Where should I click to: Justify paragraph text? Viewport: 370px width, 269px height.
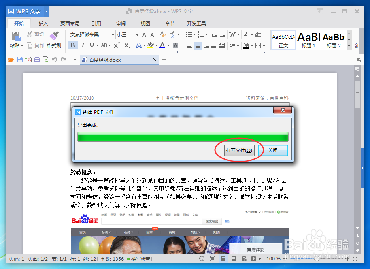pyautogui.click(x=214, y=45)
